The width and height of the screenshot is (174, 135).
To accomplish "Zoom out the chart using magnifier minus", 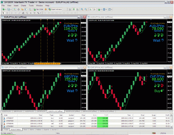I will point(86,9).
